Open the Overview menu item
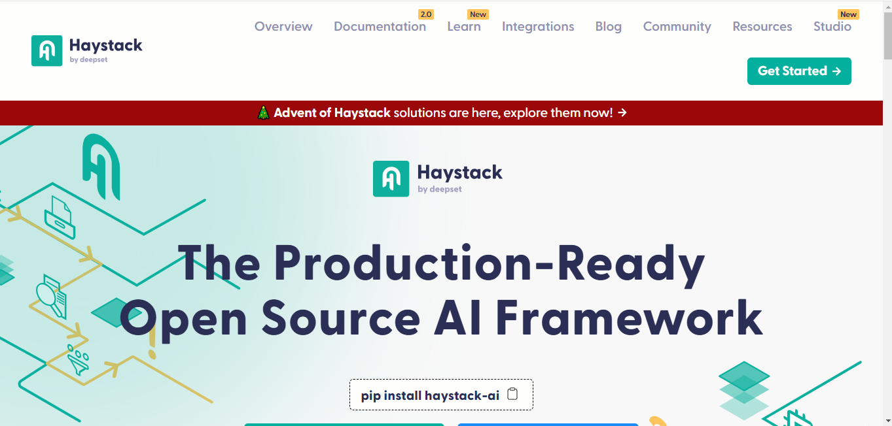 283,26
